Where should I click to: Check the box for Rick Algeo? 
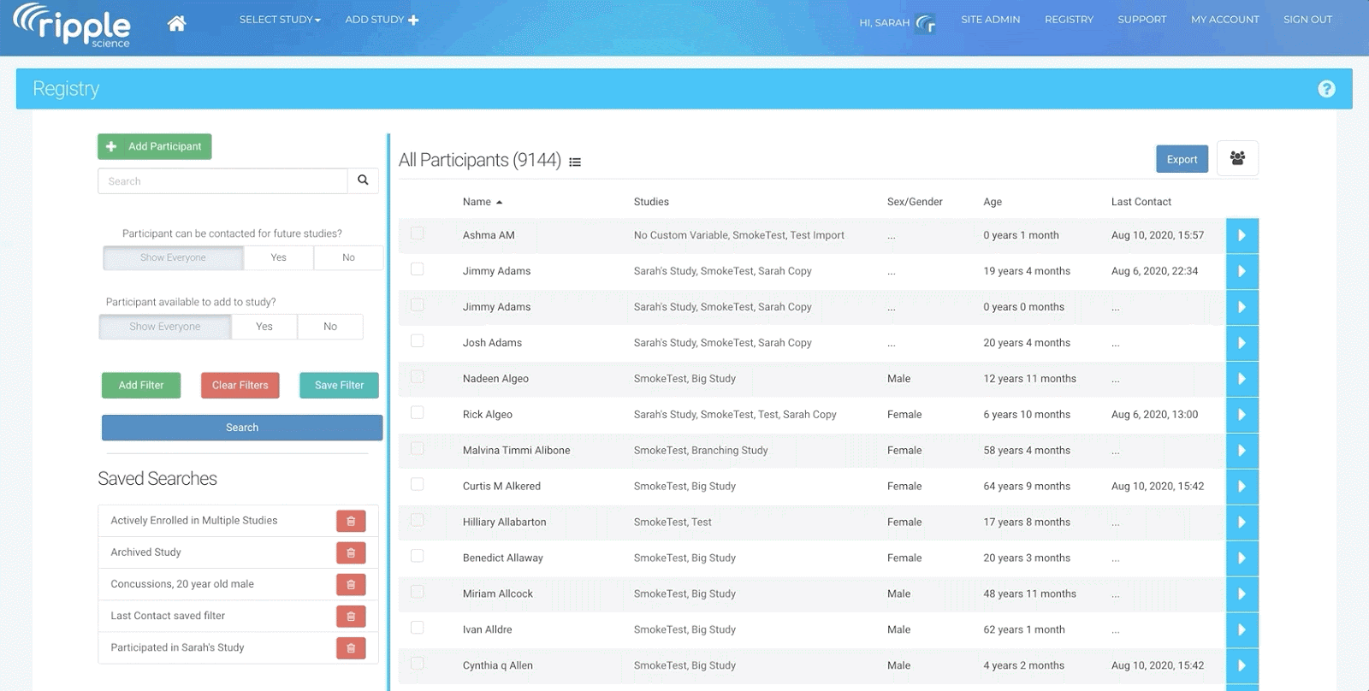click(x=418, y=413)
